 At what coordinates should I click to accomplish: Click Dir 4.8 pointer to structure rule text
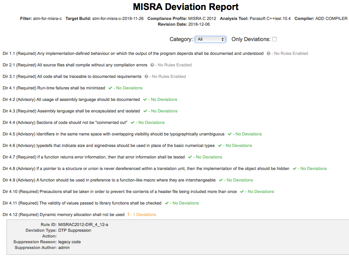click(x=146, y=168)
